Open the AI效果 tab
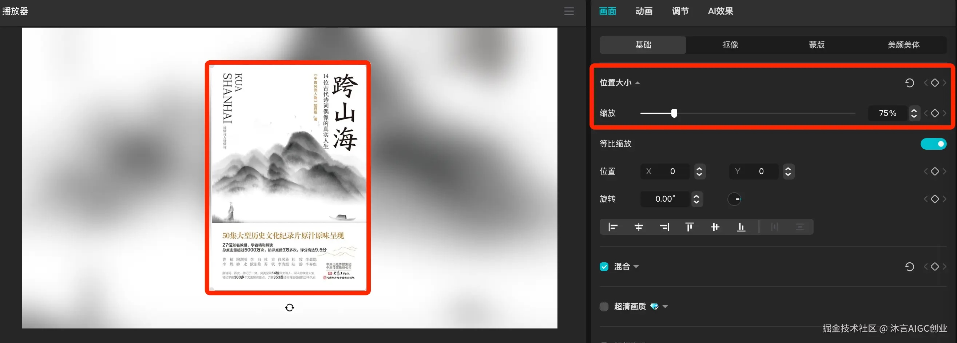The height and width of the screenshot is (343, 957). (720, 11)
